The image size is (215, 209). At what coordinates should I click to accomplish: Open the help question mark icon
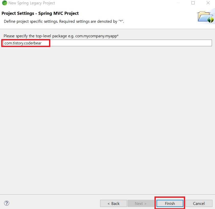tap(7, 203)
